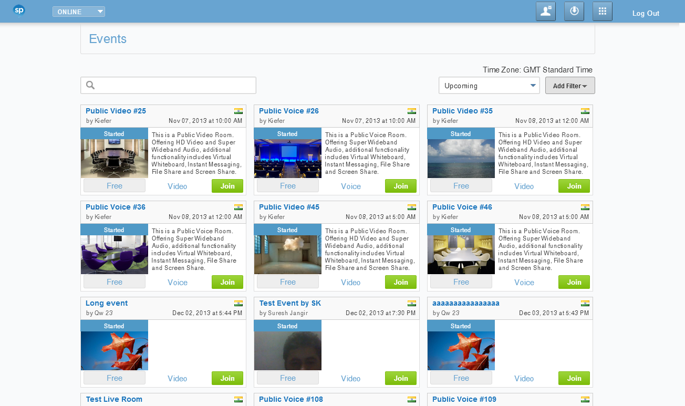Click the cloud room thumbnail of Public Video #45

[x=288, y=254]
